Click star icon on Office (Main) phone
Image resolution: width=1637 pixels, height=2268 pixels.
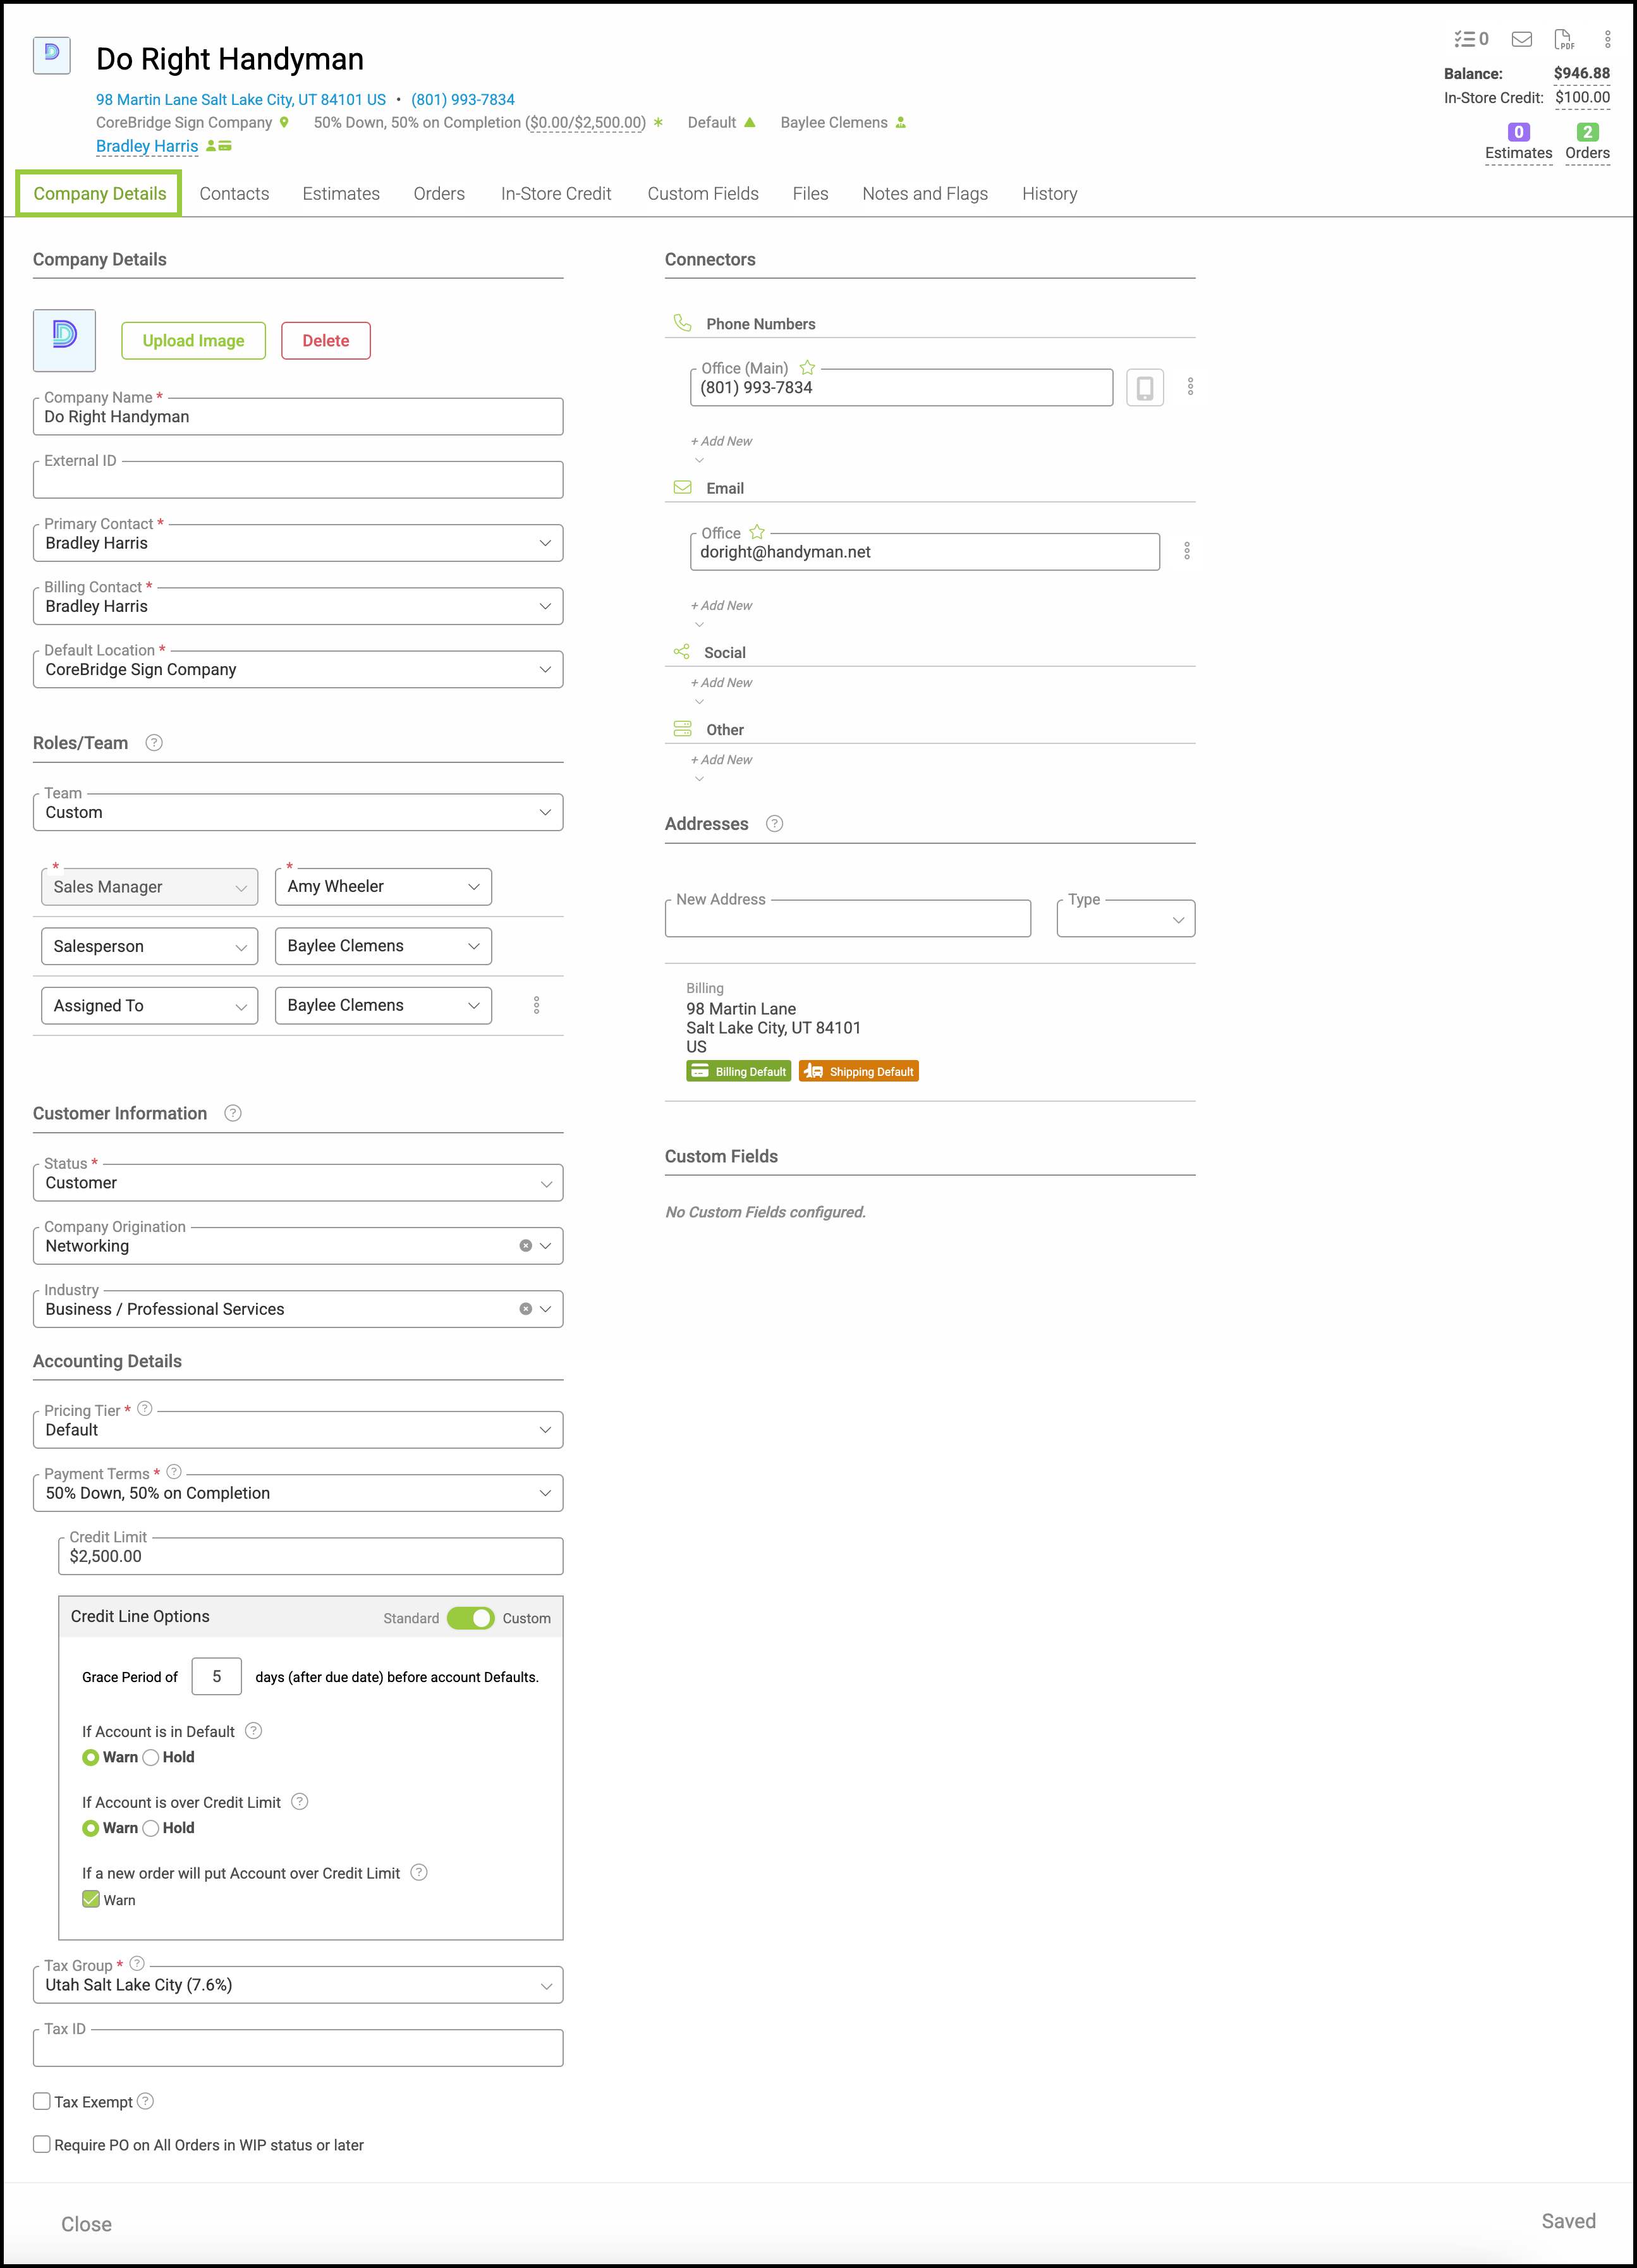(x=807, y=368)
